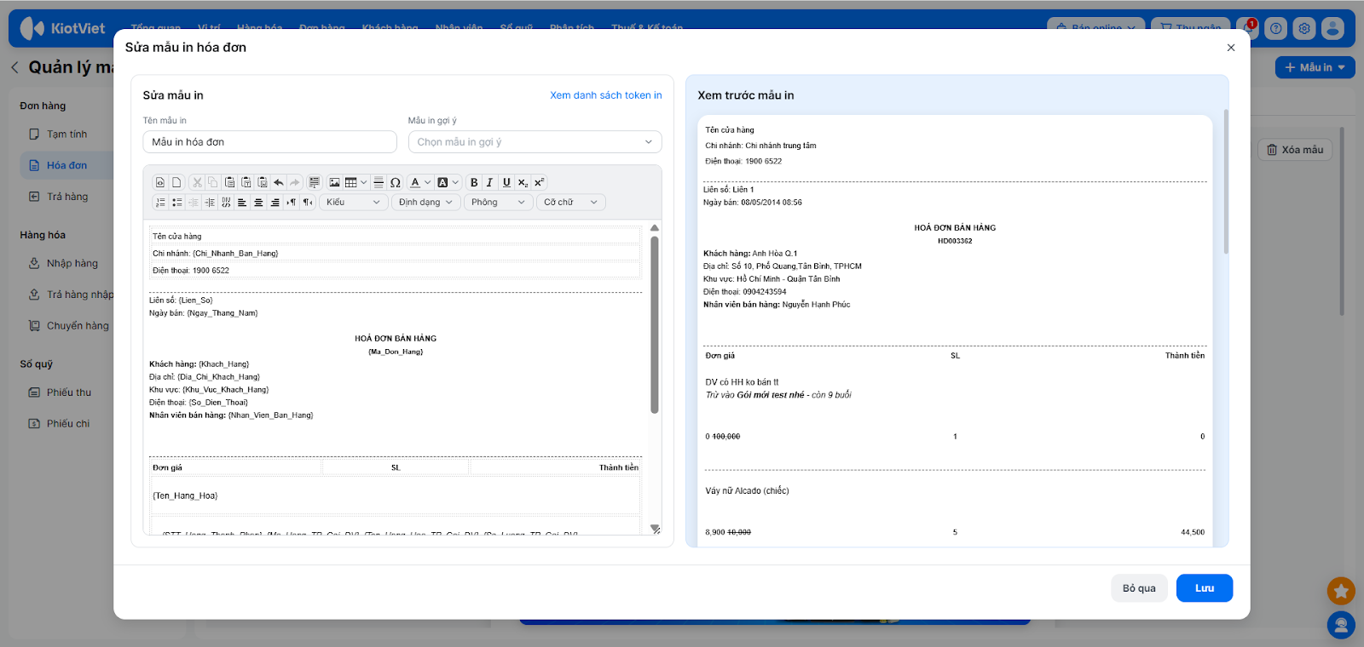Expand the background color dropdown arrow

455,182
